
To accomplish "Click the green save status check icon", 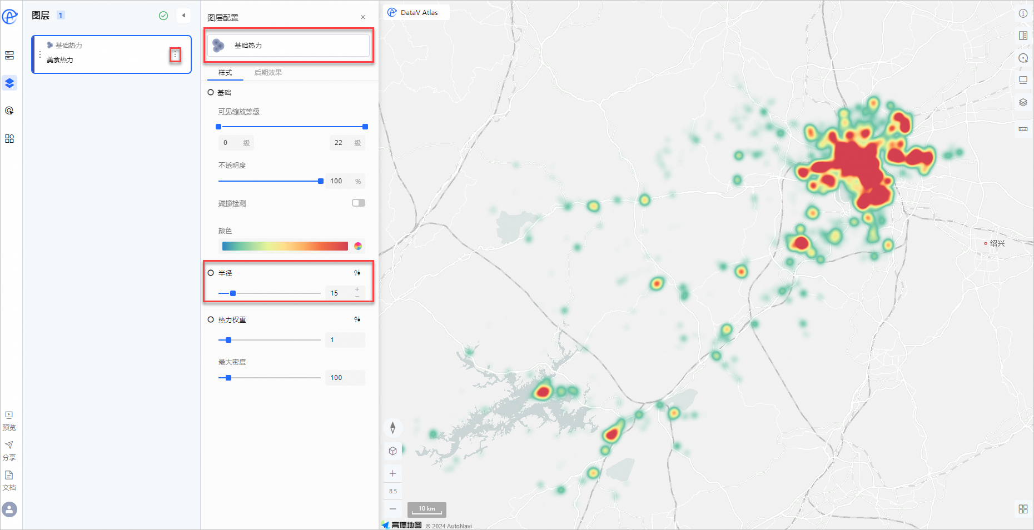I will click(x=163, y=16).
